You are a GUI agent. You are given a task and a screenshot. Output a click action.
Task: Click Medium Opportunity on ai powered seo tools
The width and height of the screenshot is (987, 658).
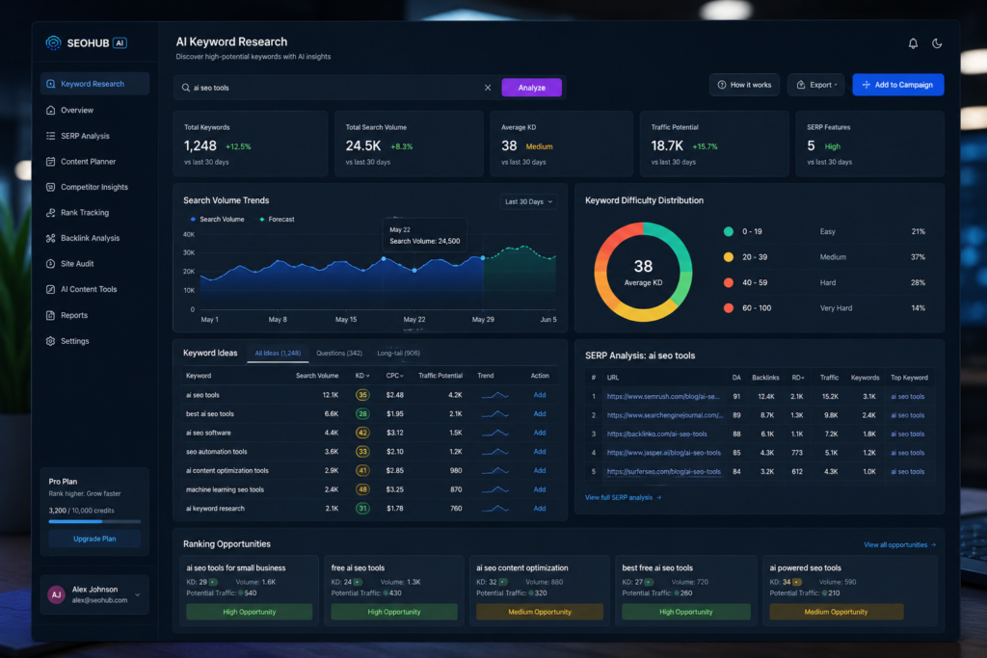tap(836, 612)
